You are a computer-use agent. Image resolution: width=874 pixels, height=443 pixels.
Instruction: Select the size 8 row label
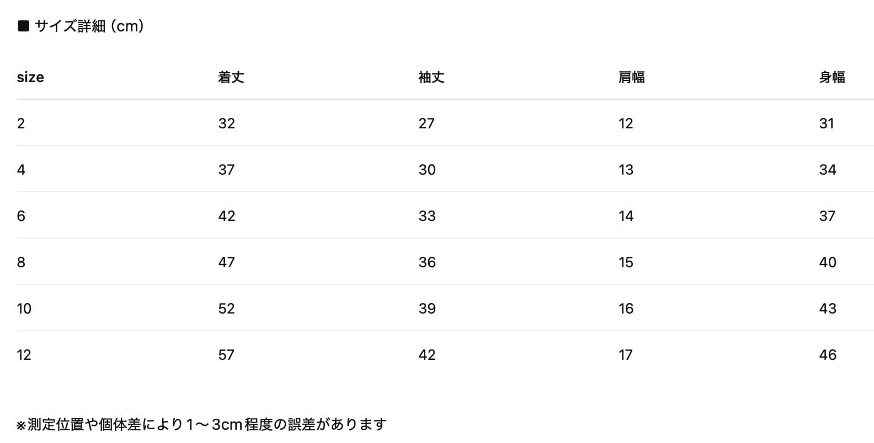[x=21, y=262]
